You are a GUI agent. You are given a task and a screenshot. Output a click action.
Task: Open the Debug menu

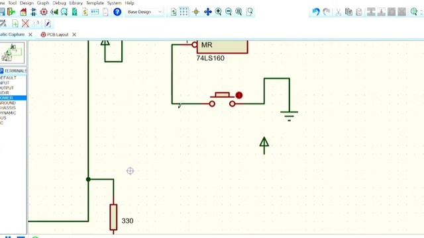point(59,3)
